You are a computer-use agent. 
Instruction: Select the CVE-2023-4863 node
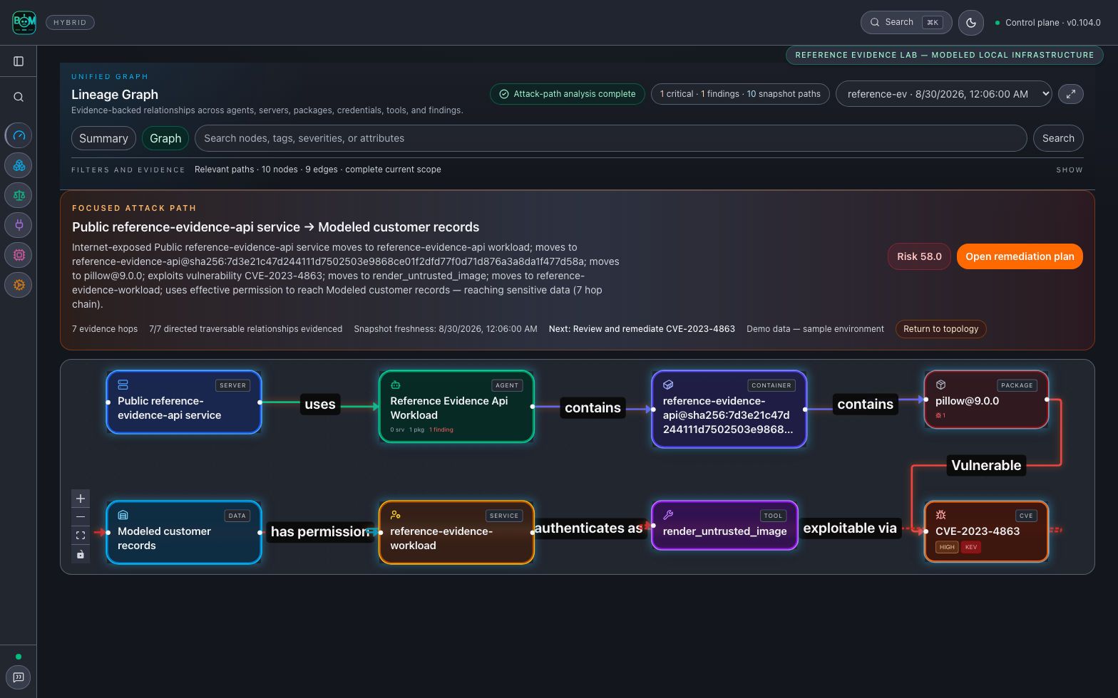(x=986, y=532)
